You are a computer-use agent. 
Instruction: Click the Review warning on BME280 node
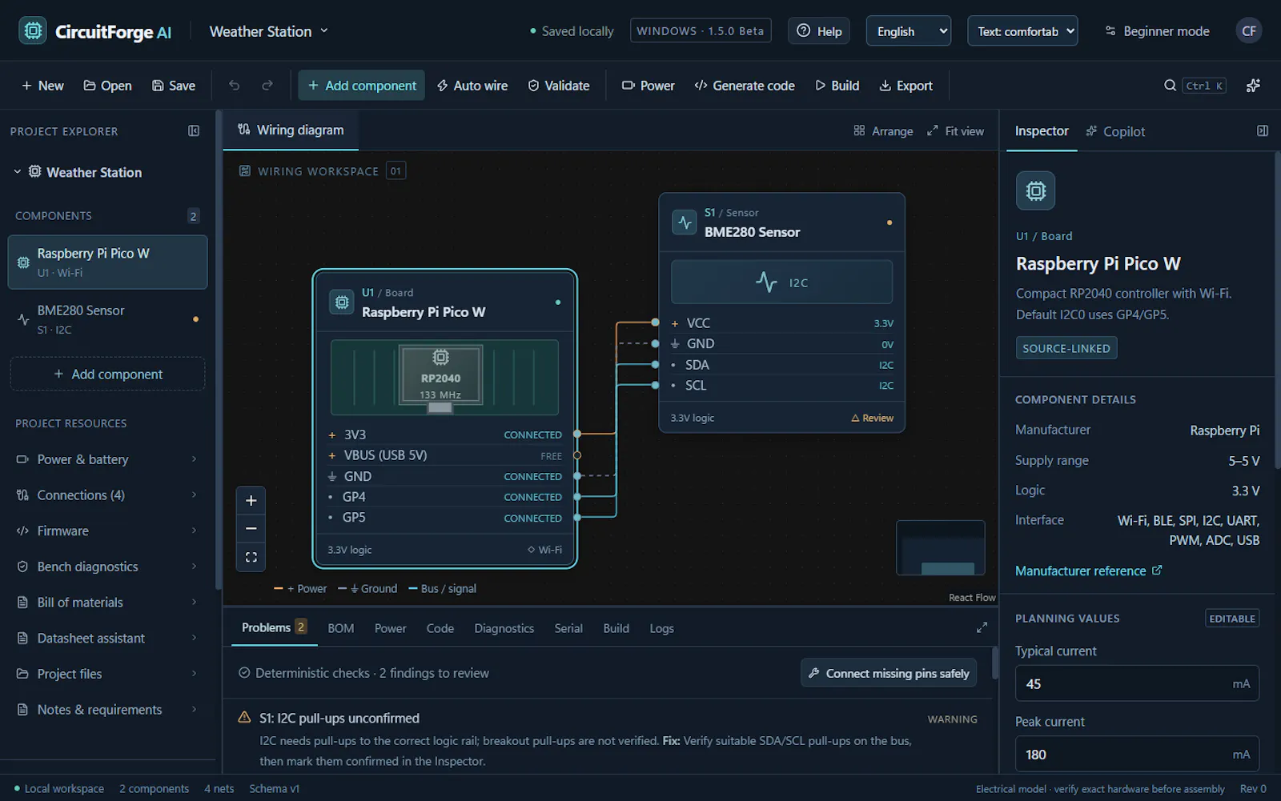[872, 418]
